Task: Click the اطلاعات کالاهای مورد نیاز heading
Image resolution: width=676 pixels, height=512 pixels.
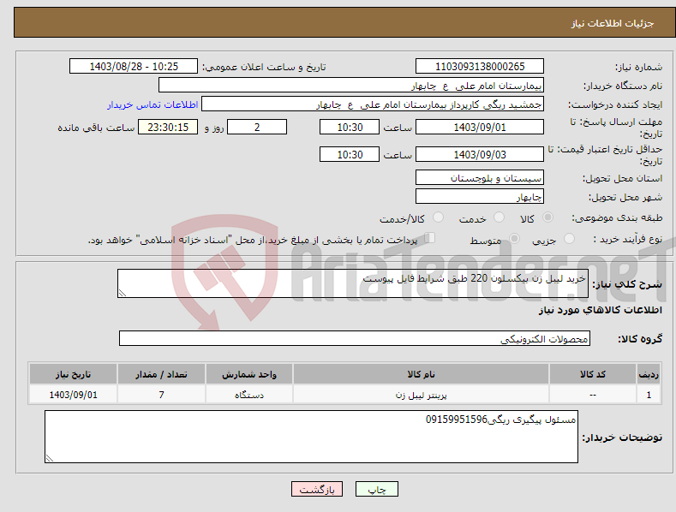Action: 600,310
